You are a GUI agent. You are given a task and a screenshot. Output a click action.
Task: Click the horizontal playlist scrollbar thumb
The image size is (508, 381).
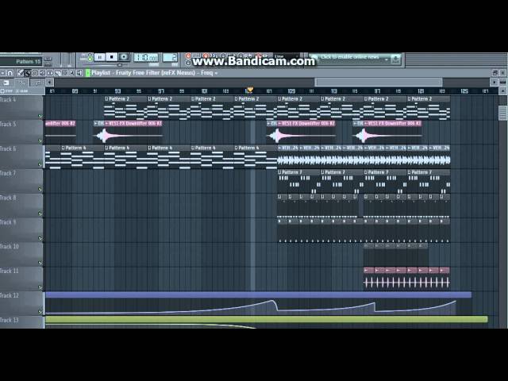(x=379, y=82)
